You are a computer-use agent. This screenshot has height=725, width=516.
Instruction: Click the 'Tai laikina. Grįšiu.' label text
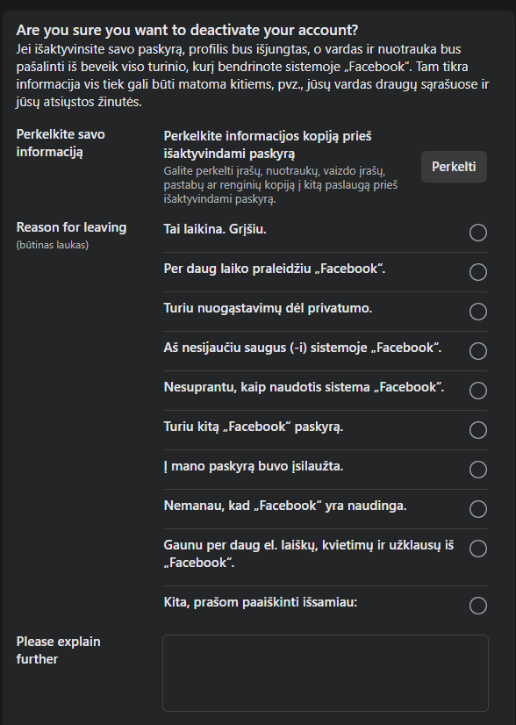[215, 229]
